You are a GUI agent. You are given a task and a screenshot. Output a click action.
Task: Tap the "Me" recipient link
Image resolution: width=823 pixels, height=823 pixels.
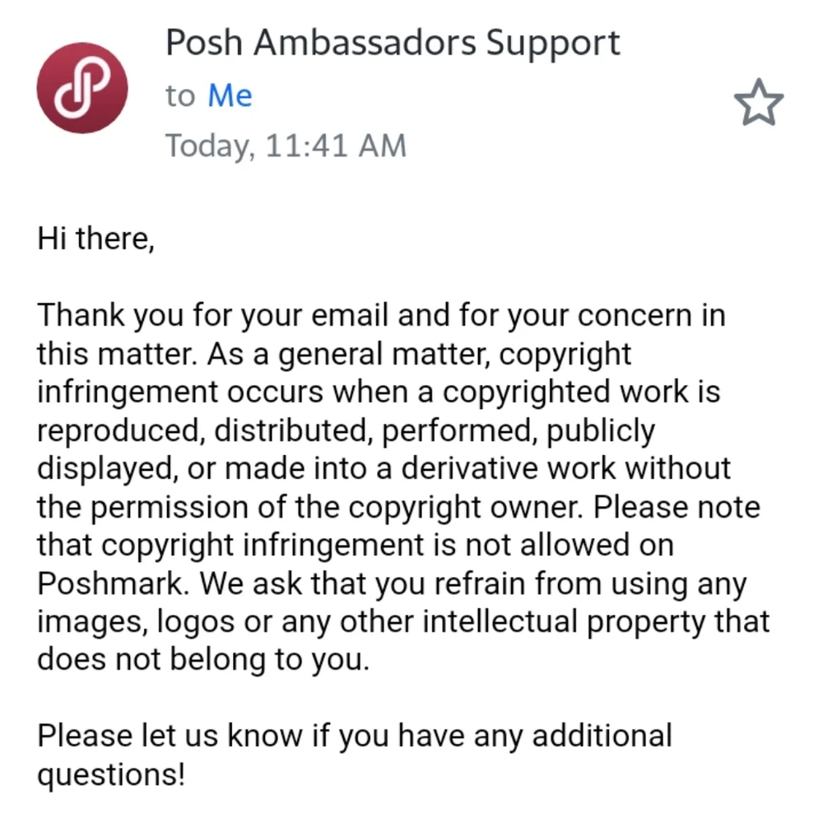click(x=230, y=96)
